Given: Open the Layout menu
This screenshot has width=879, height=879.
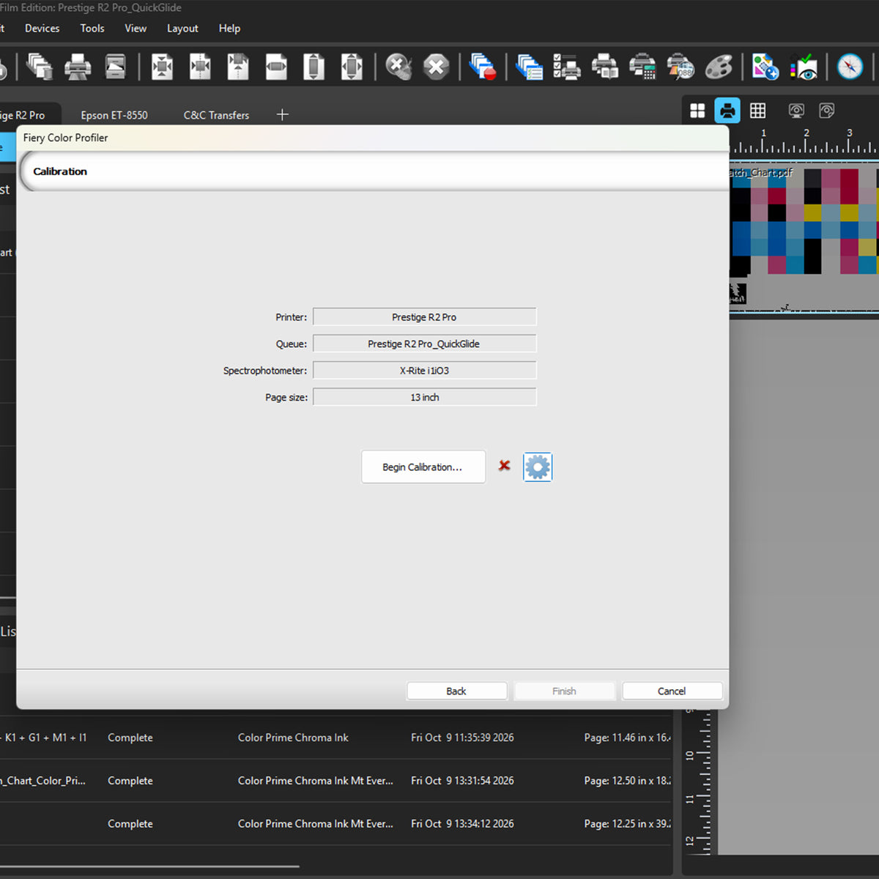Looking at the screenshot, I should point(182,29).
